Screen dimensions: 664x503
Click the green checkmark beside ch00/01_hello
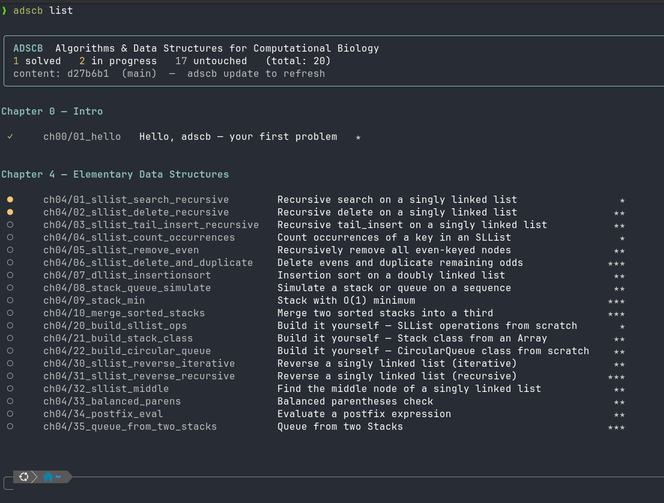(x=10, y=136)
